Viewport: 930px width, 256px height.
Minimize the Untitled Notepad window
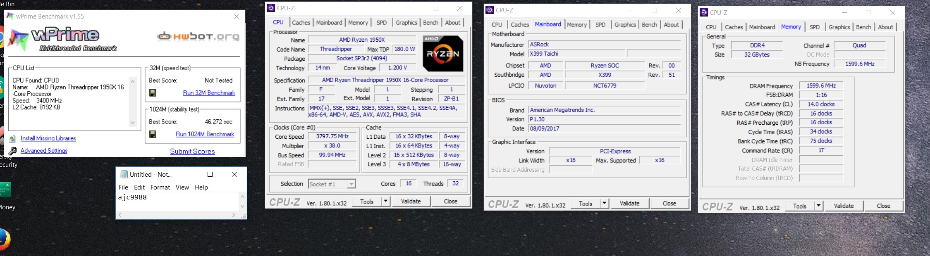point(186,174)
